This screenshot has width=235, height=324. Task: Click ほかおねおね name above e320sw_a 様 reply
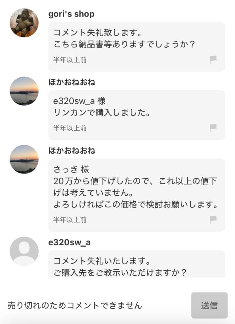[72, 82]
